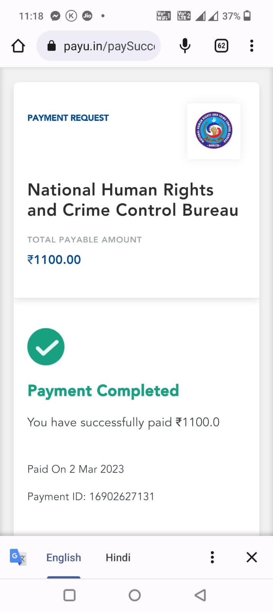
Task: Tap the battery indicator in status bar
Action: point(247,16)
